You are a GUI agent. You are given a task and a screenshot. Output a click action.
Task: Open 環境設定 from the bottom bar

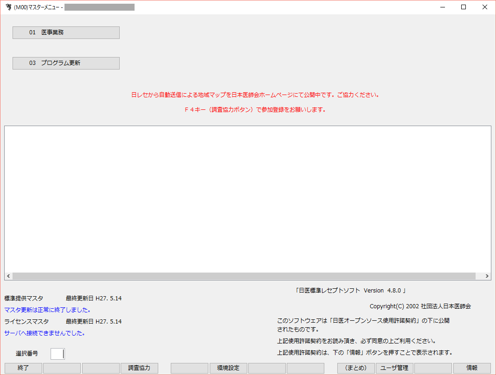coord(228,368)
